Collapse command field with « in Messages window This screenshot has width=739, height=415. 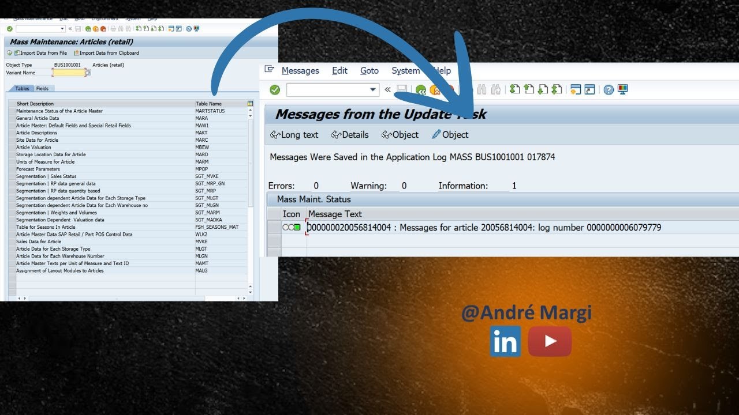click(x=387, y=89)
